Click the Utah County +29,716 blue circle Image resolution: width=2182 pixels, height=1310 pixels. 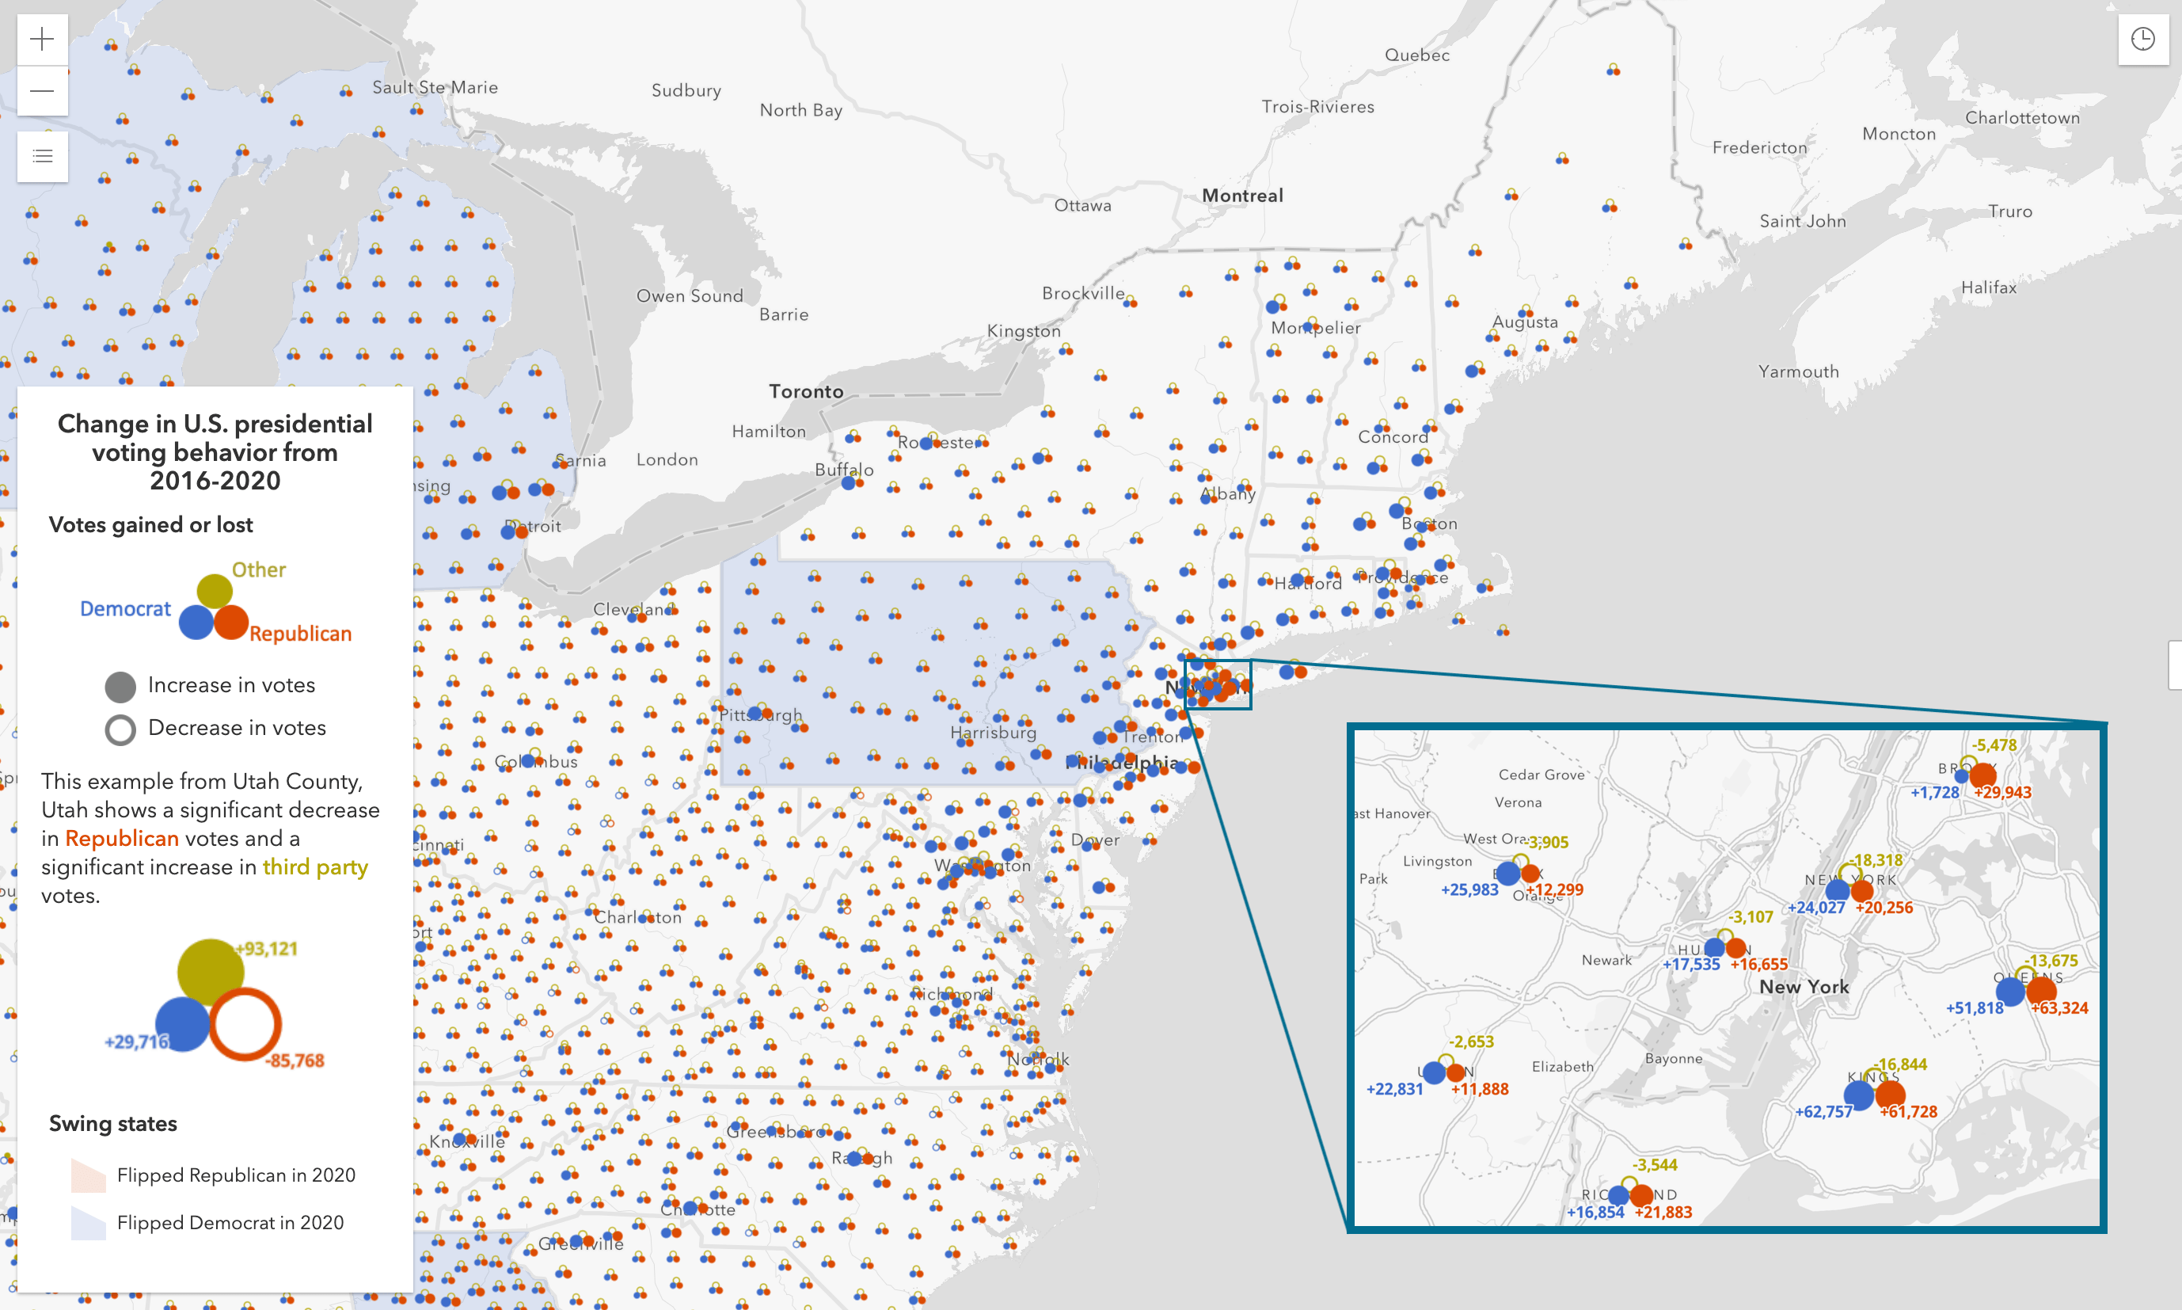[183, 1024]
